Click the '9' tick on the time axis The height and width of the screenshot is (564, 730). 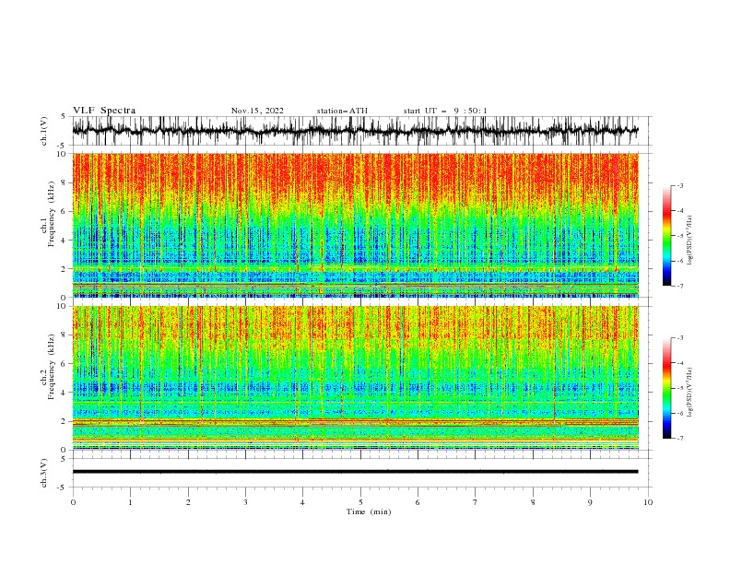(590, 502)
